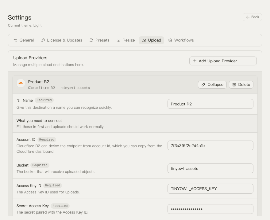
Task: Click the Settings page title
Action: 20,17
